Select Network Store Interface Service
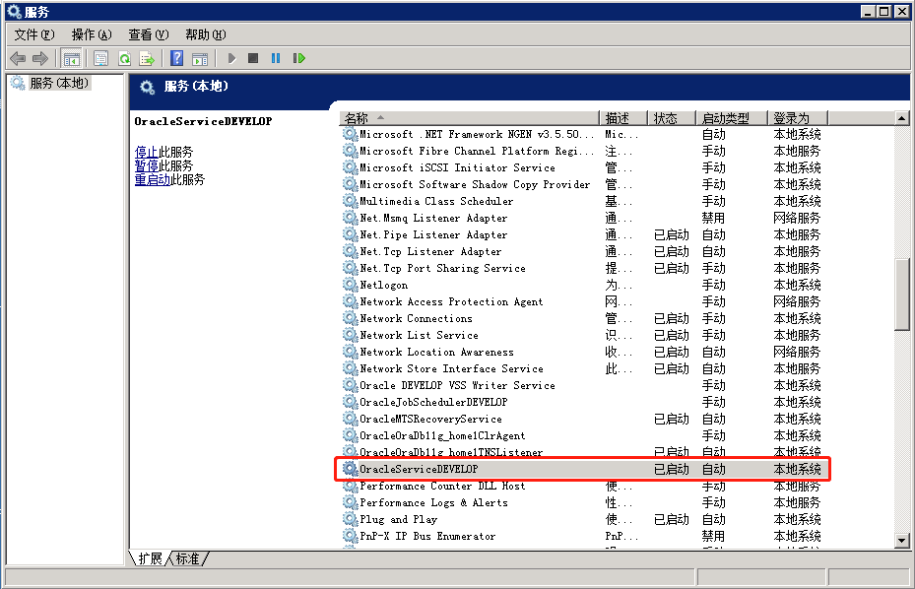The image size is (915, 589). [x=451, y=369]
